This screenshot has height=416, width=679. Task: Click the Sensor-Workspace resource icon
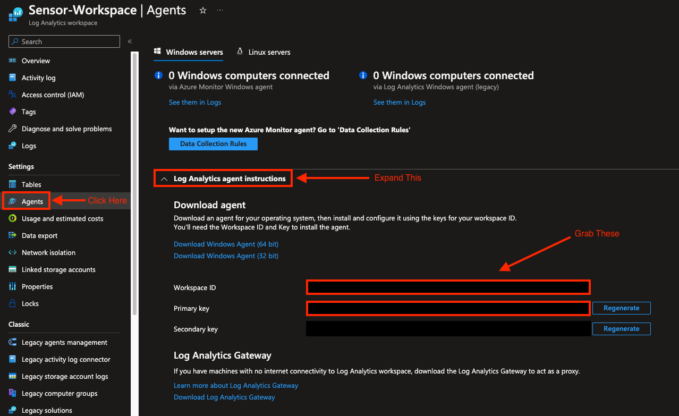coord(15,13)
